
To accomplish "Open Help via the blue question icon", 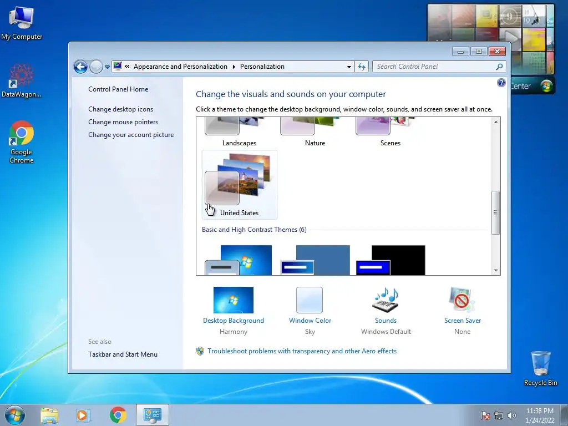I will click(501, 83).
